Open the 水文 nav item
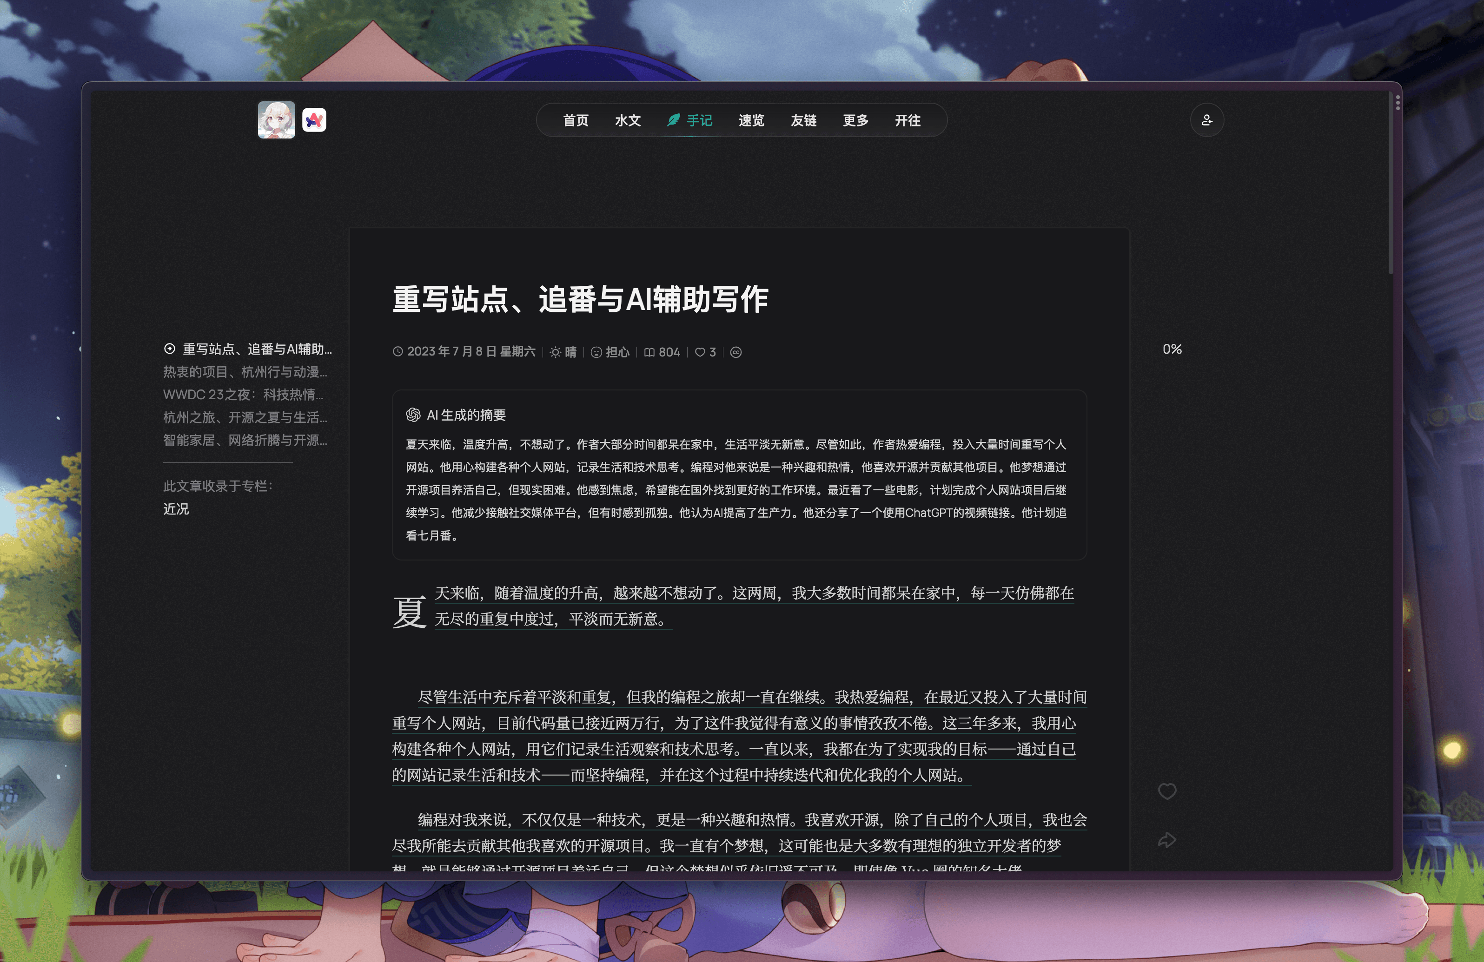This screenshot has height=962, width=1484. click(x=627, y=120)
